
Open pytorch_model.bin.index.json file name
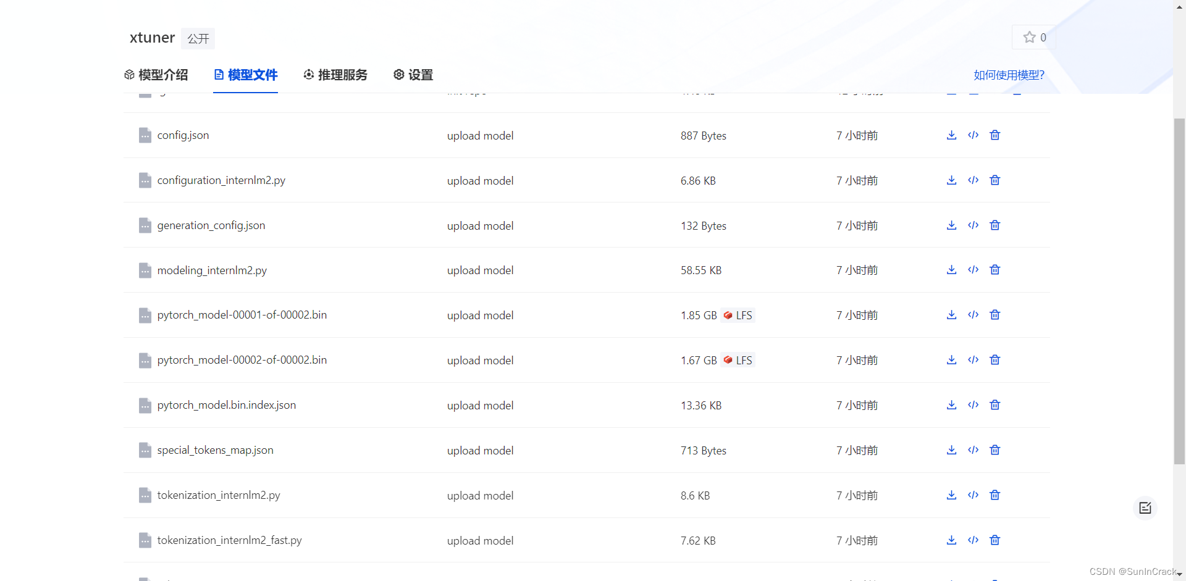point(227,405)
